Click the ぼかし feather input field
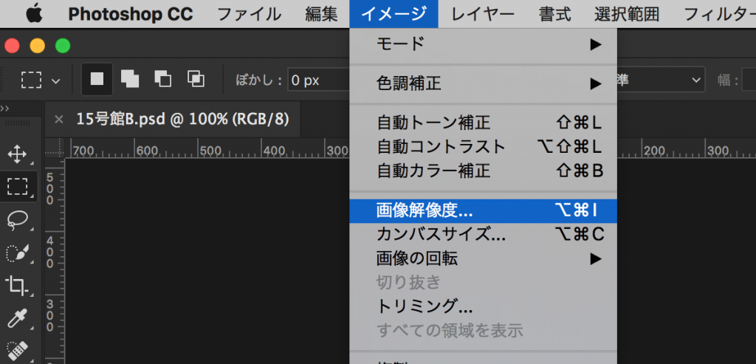Screen dimensions: 756x364 318,80
